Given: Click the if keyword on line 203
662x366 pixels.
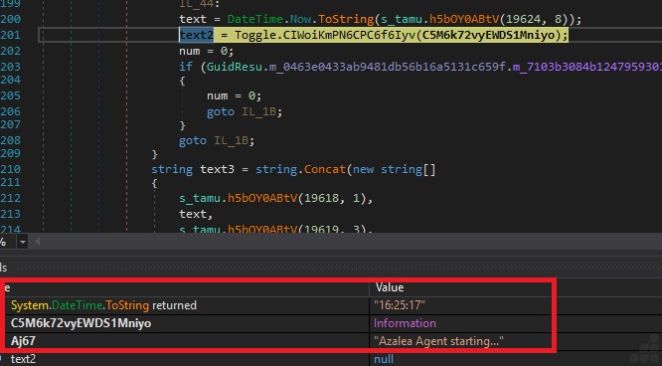Looking at the screenshot, I should pyautogui.click(x=186, y=67).
